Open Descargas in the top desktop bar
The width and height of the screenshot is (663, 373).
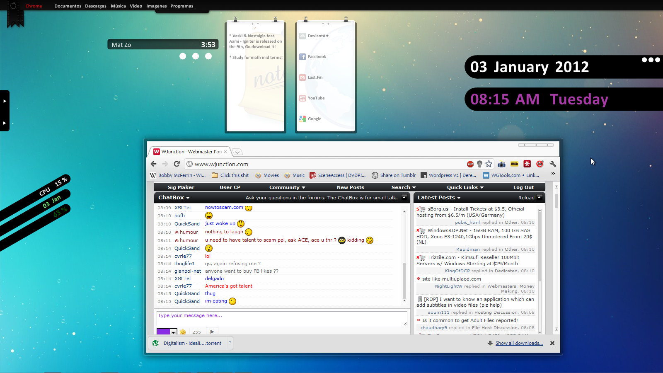[95, 6]
